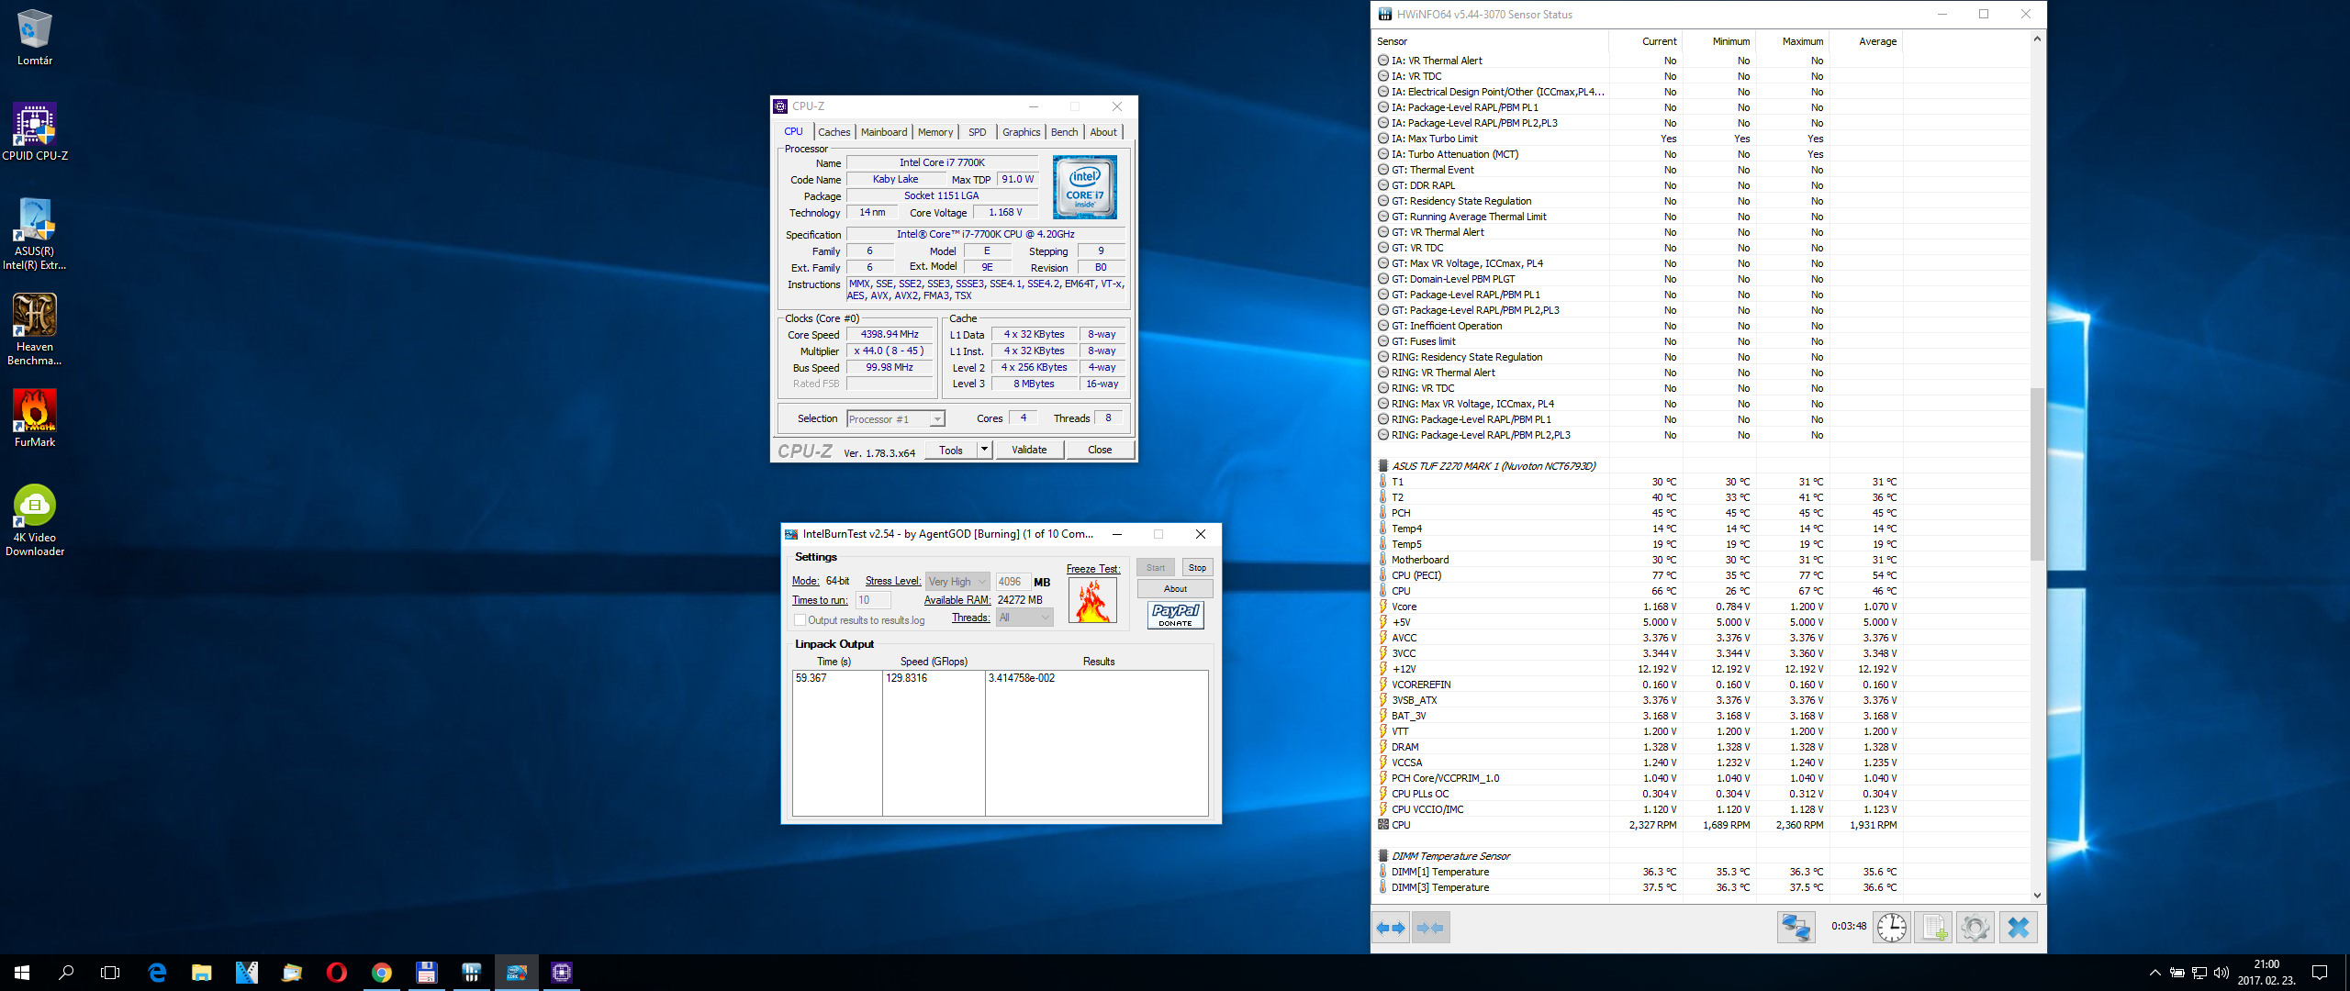Click Maximum column header in HWiNFO
Viewport: 2350px width, 991px height.
[1792, 41]
